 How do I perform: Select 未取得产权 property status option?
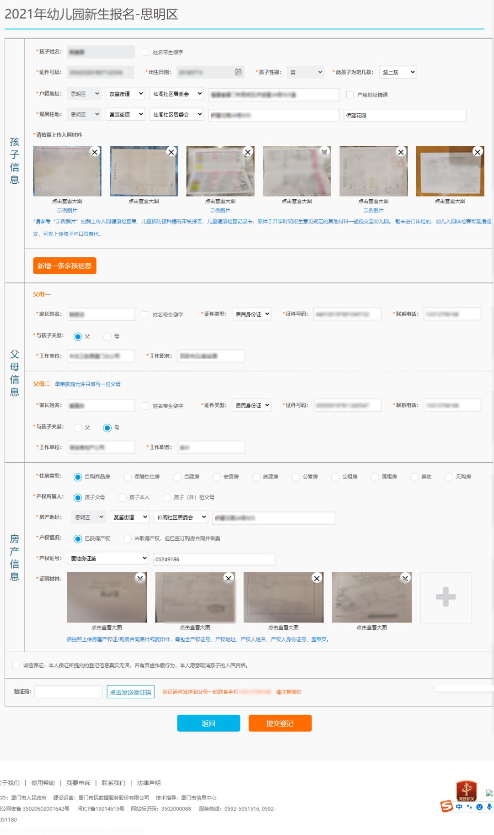(128, 539)
